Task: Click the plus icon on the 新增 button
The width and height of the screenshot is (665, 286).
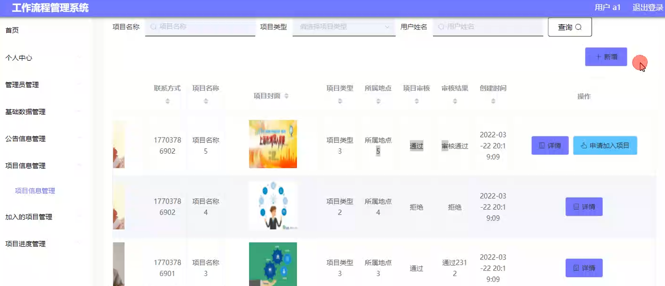Action: [600, 56]
